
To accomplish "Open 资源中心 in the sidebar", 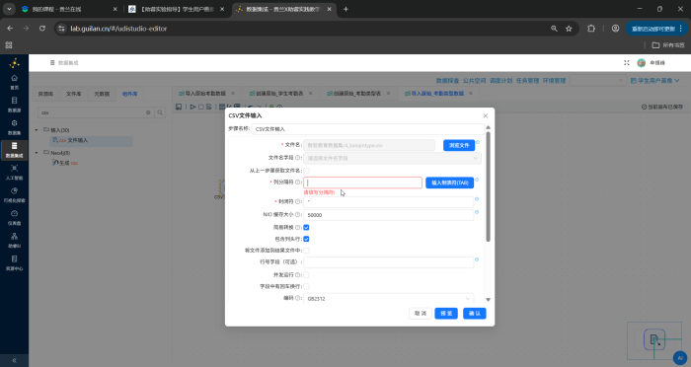I will coord(14,263).
